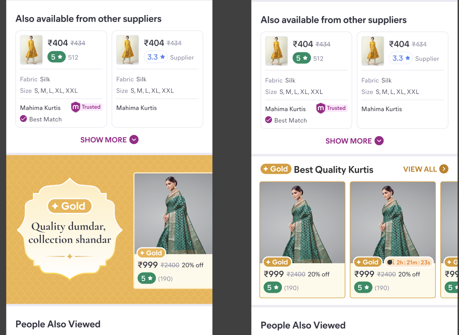The height and width of the screenshot is (335, 459).
Task: Click the 3.3 star rating badge in left mockup
Action: pos(156,57)
